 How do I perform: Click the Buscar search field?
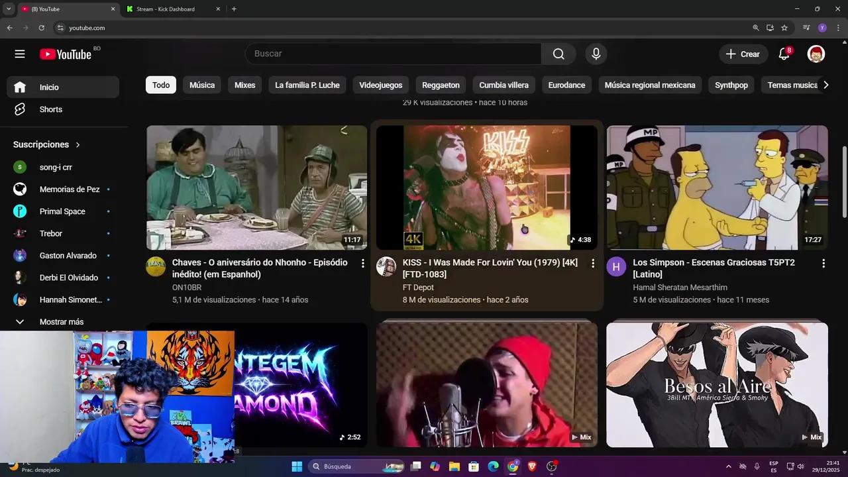click(393, 54)
